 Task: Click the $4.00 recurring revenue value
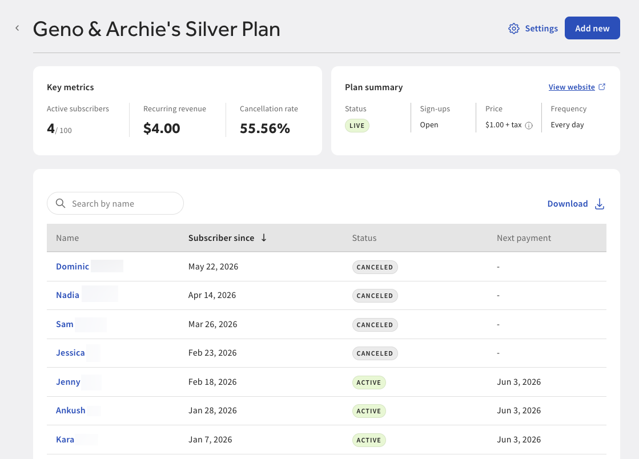tap(162, 128)
